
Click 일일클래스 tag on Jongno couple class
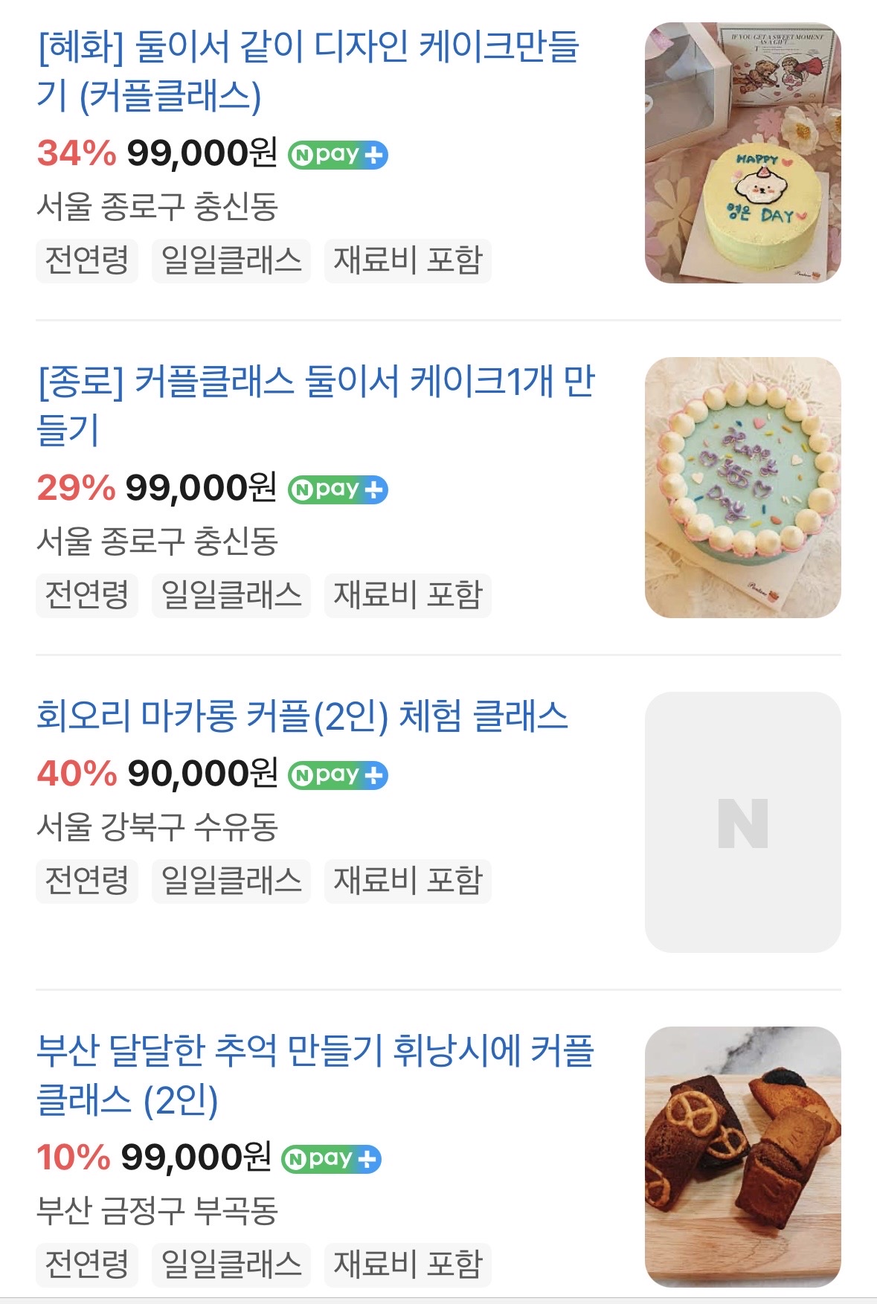coord(231,595)
